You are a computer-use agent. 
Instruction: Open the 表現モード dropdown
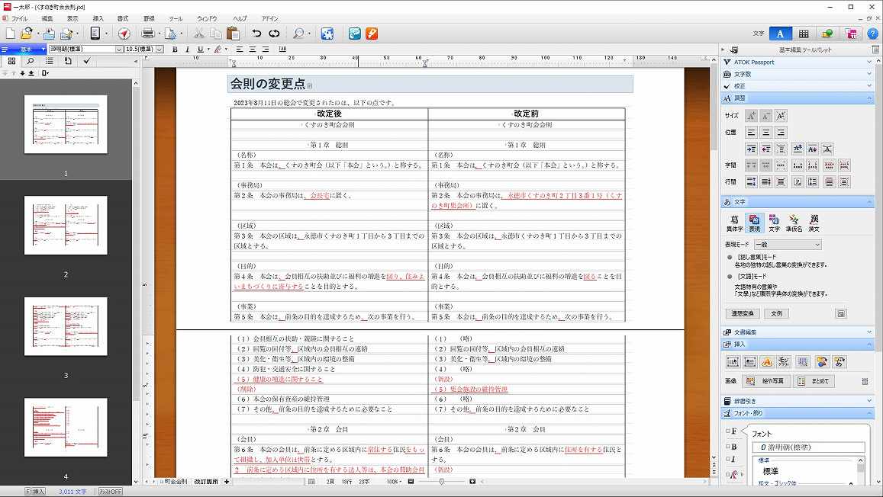[787, 245]
